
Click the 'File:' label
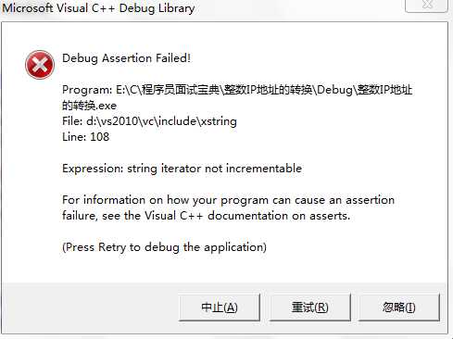pos(72,121)
